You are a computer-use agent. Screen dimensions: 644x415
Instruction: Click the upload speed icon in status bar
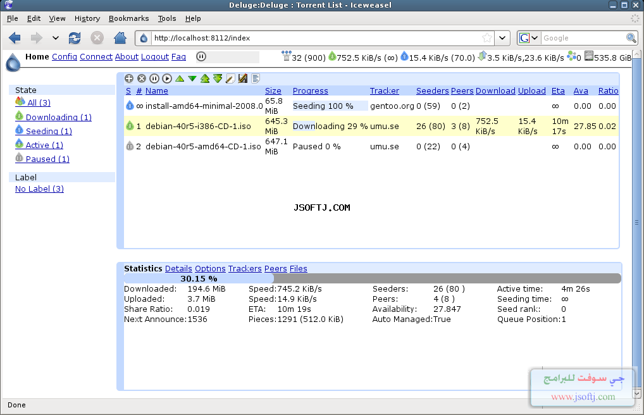[404, 56]
